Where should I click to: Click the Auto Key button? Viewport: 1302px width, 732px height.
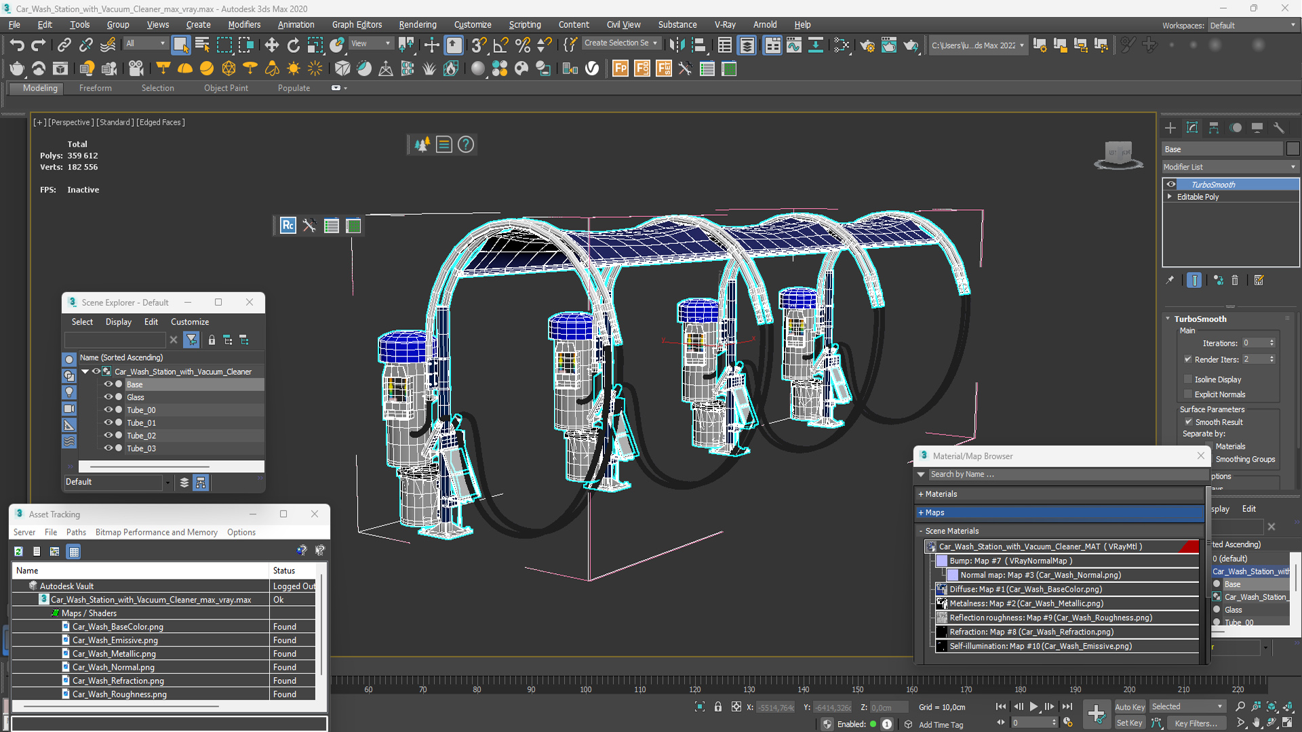[1129, 707]
